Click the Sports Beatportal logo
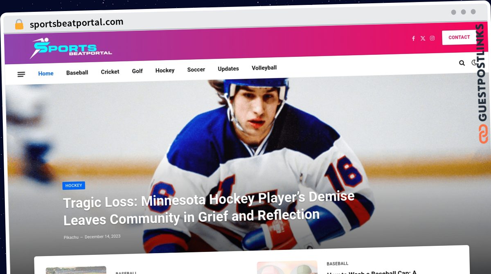This screenshot has height=274, width=491. pos(71,48)
